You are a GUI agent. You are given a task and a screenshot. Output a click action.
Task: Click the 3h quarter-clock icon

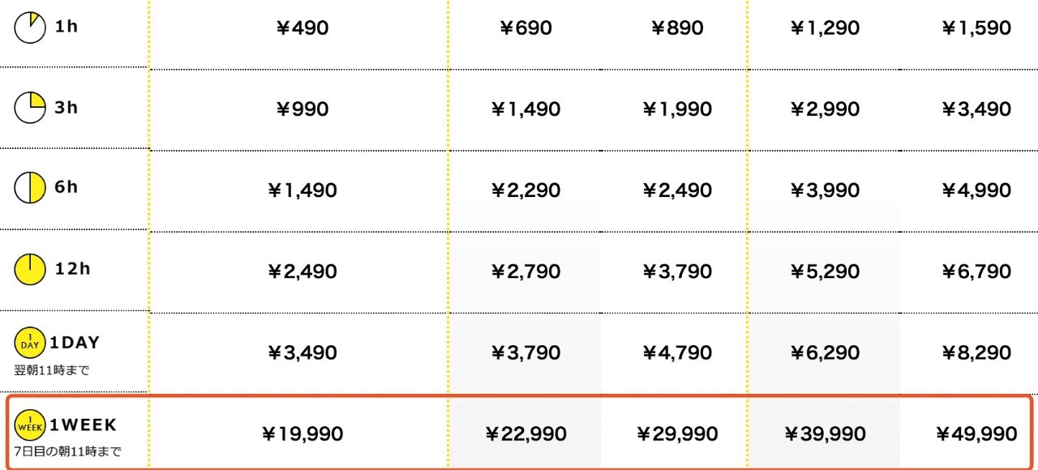pyautogui.click(x=30, y=108)
